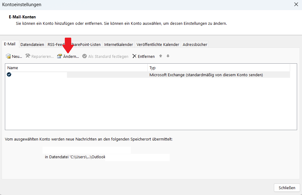Go to the SharePoint-Listen tab
This screenshot has width=302, height=195.
coord(87,44)
